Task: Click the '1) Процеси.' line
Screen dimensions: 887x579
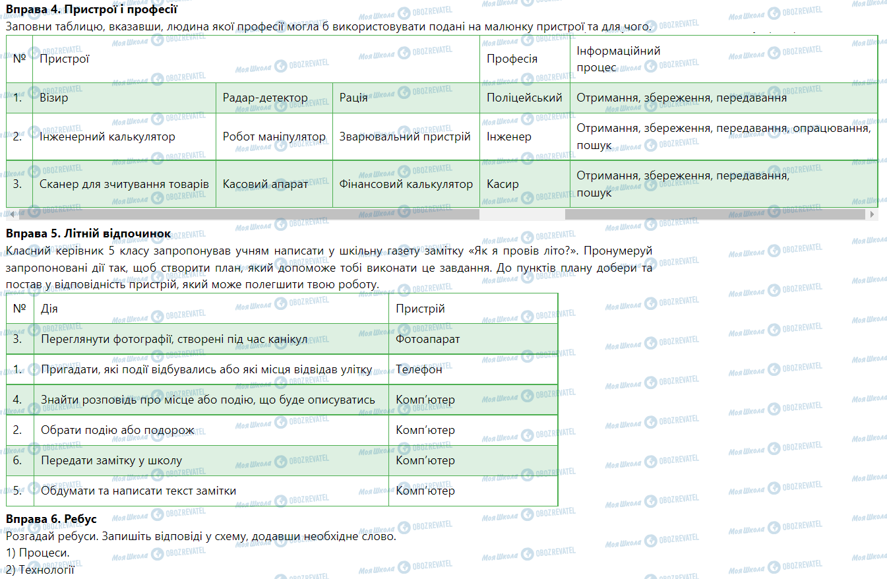Action: tap(37, 553)
